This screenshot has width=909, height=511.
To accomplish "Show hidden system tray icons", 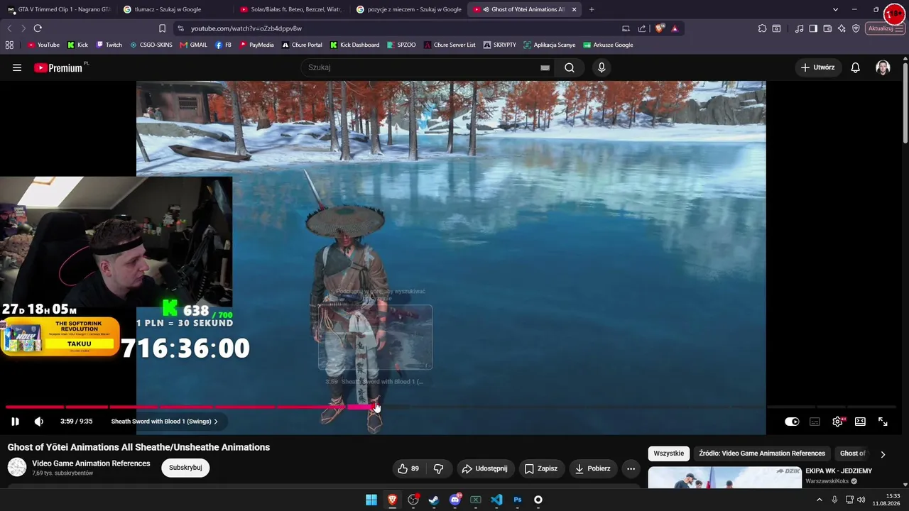I will [820, 500].
